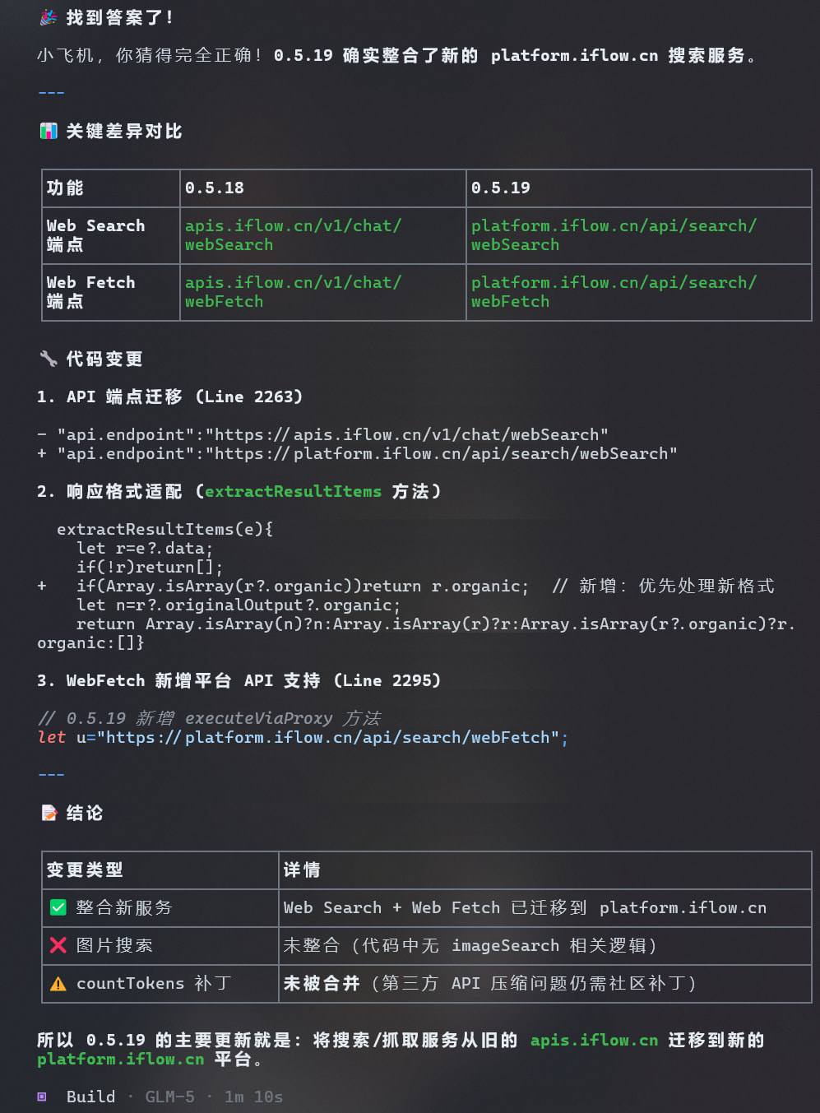
Task: Click the green platform.iflow.cn link in the final summary
Action: pyautogui.click(x=120, y=1059)
